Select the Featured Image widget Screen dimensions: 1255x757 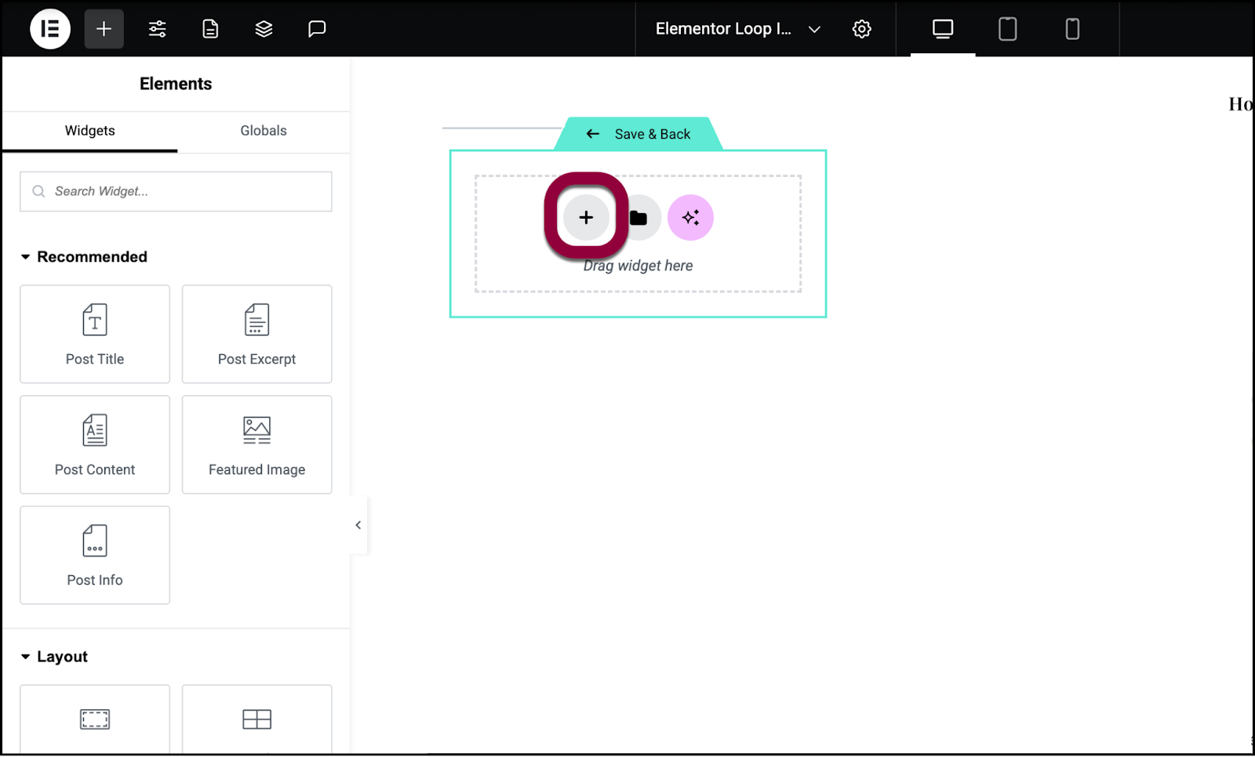pos(256,444)
